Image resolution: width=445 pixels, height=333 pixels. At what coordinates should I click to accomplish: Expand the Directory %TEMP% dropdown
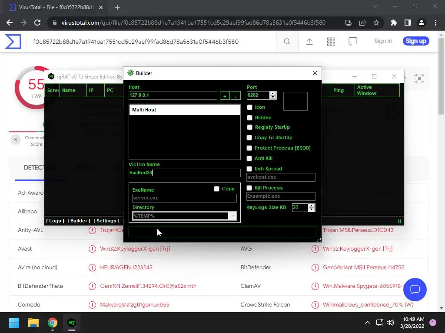233,216
